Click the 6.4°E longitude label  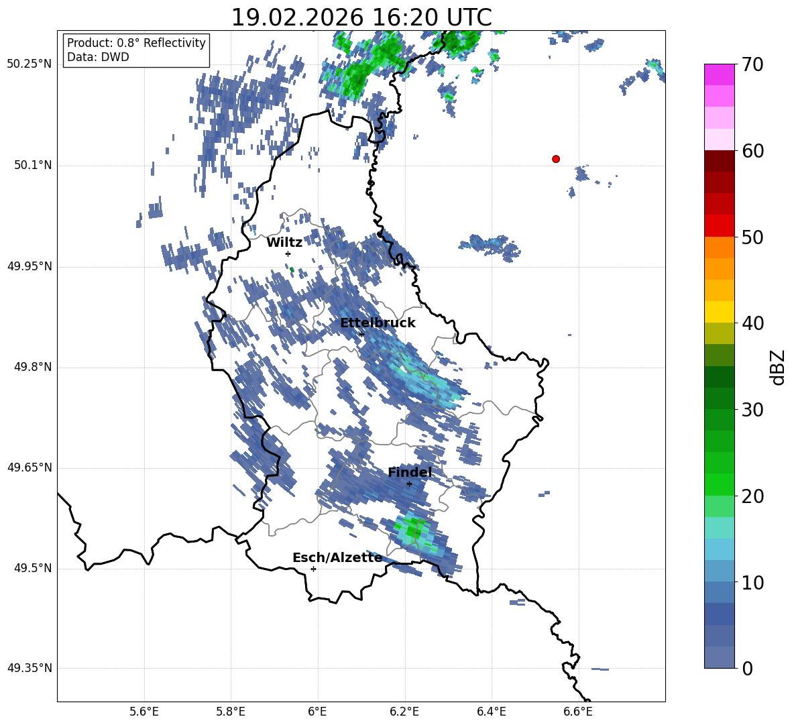click(491, 712)
